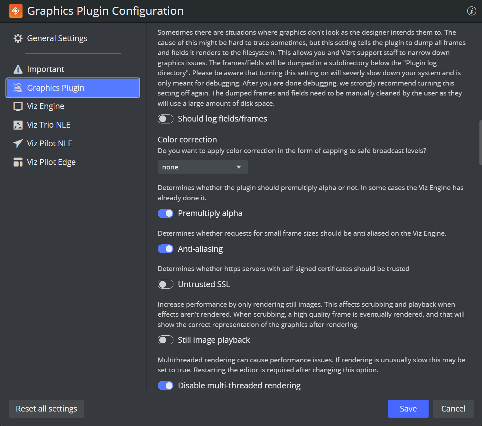This screenshot has height=426, width=482.
Task: Click the Color correction heading text
Action: pyautogui.click(x=187, y=140)
